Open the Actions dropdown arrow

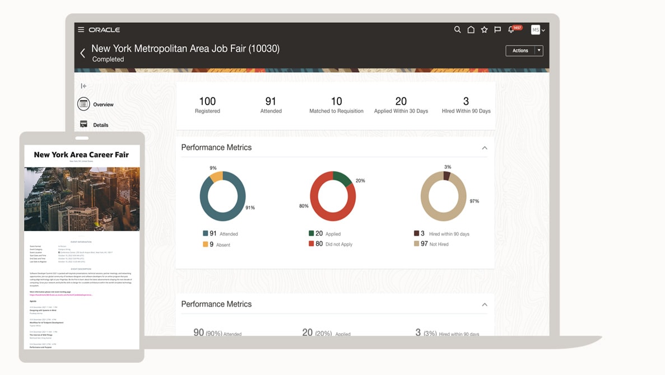(539, 50)
